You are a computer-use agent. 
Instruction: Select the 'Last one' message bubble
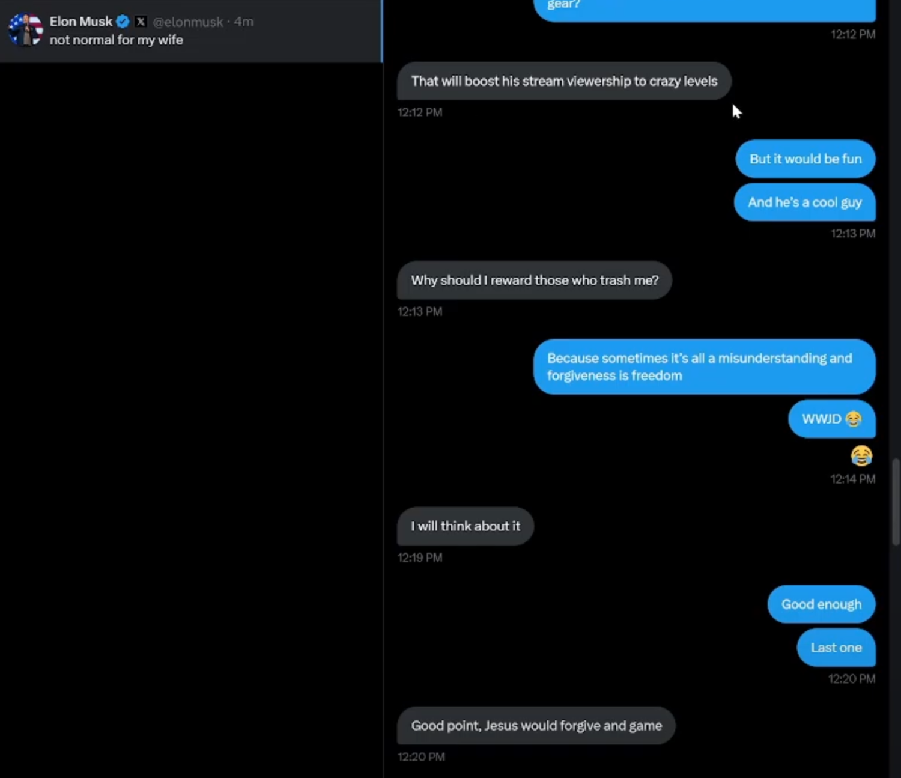[836, 648]
